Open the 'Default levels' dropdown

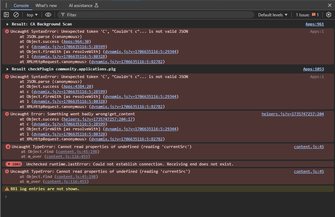pyautogui.click(x=272, y=15)
